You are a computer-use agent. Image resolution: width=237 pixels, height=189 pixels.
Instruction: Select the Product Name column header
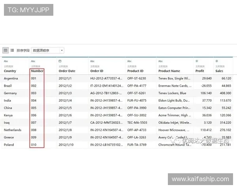pyautogui.click(x=169, y=71)
